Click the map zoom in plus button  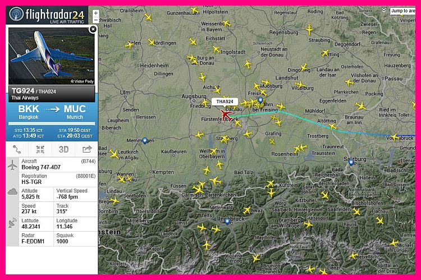[x=96, y=13]
